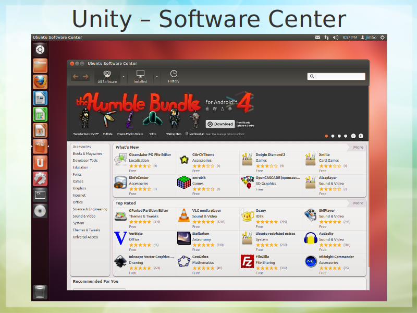Image resolution: width=417 pixels, height=313 pixels.
Task: Open the Gtk-ChTheme entry
Action: pos(207,163)
